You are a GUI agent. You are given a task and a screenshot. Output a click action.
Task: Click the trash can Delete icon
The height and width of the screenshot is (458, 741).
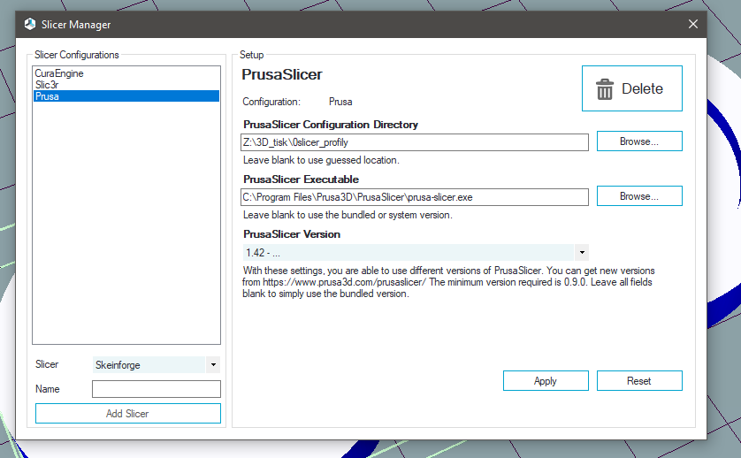(x=605, y=89)
